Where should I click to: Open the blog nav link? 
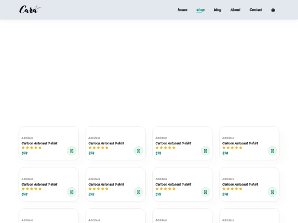click(217, 10)
